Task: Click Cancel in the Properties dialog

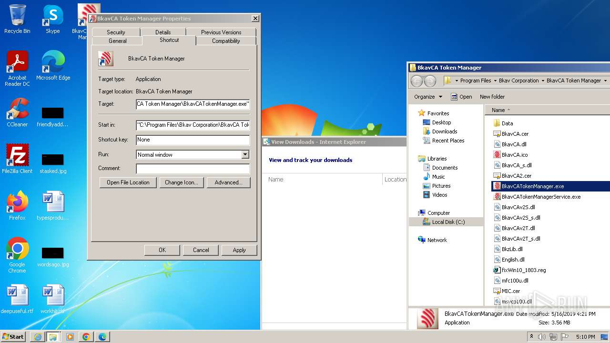Action: click(x=201, y=250)
